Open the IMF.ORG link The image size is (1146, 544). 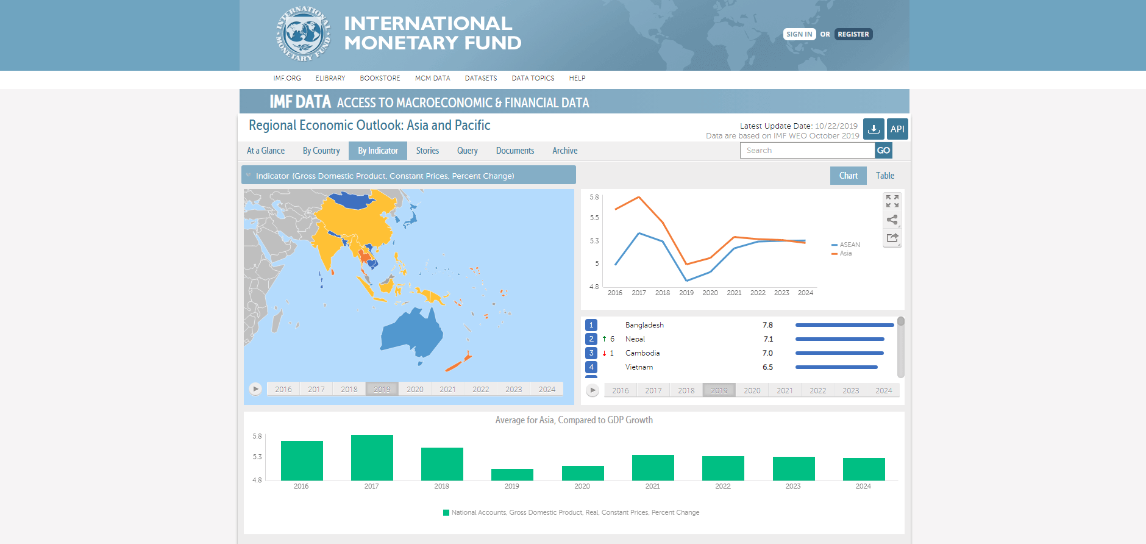287,78
